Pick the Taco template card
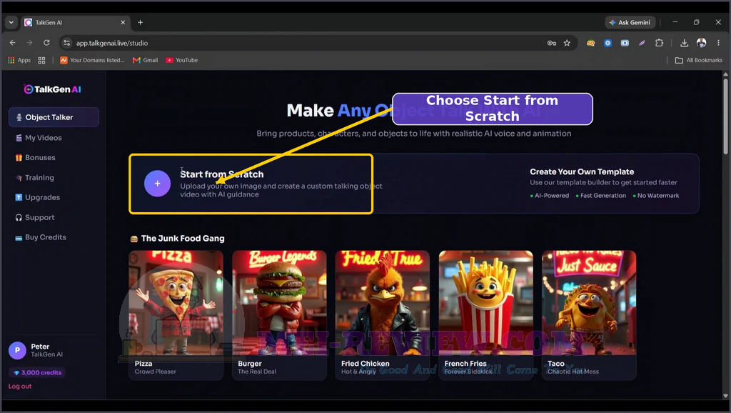This screenshot has height=413, width=731. 589,315
